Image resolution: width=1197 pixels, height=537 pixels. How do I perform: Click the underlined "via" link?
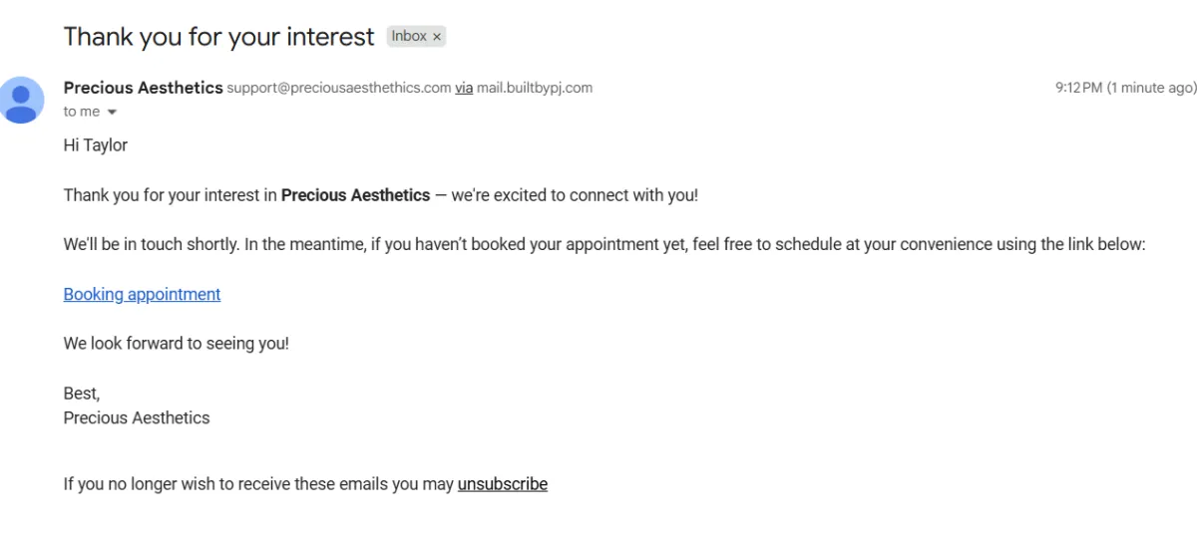tap(464, 88)
